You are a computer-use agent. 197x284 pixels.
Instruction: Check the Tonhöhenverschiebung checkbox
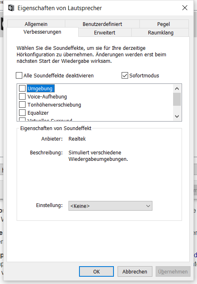[22, 105]
